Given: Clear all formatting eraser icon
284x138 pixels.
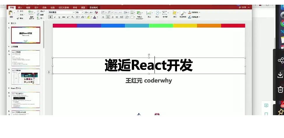Looking at the screenshot, I should coord(96,12).
